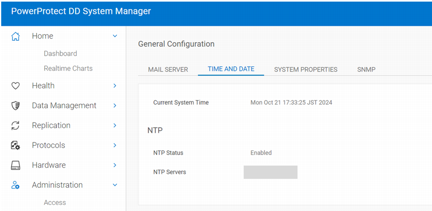
Task: Click the NTP section heading
Action: coord(155,130)
